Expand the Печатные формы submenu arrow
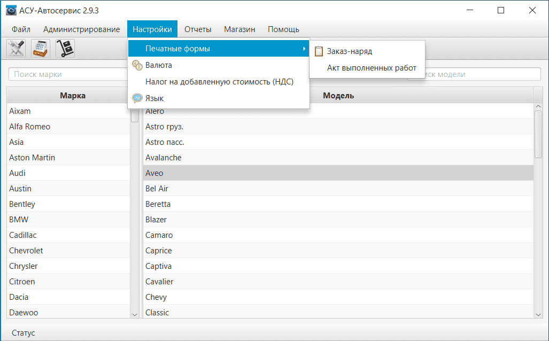The width and height of the screenshot is (549, 341). pyautogui.click(x=304, y=49)
